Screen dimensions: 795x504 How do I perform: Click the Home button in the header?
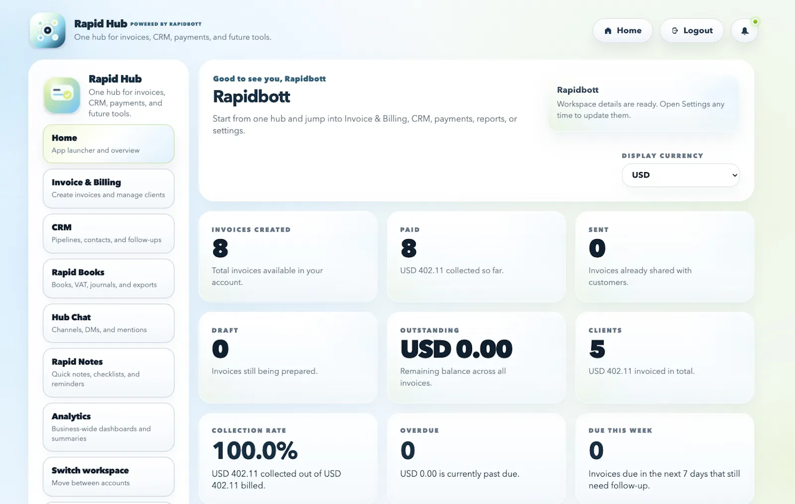coord(623,31)
